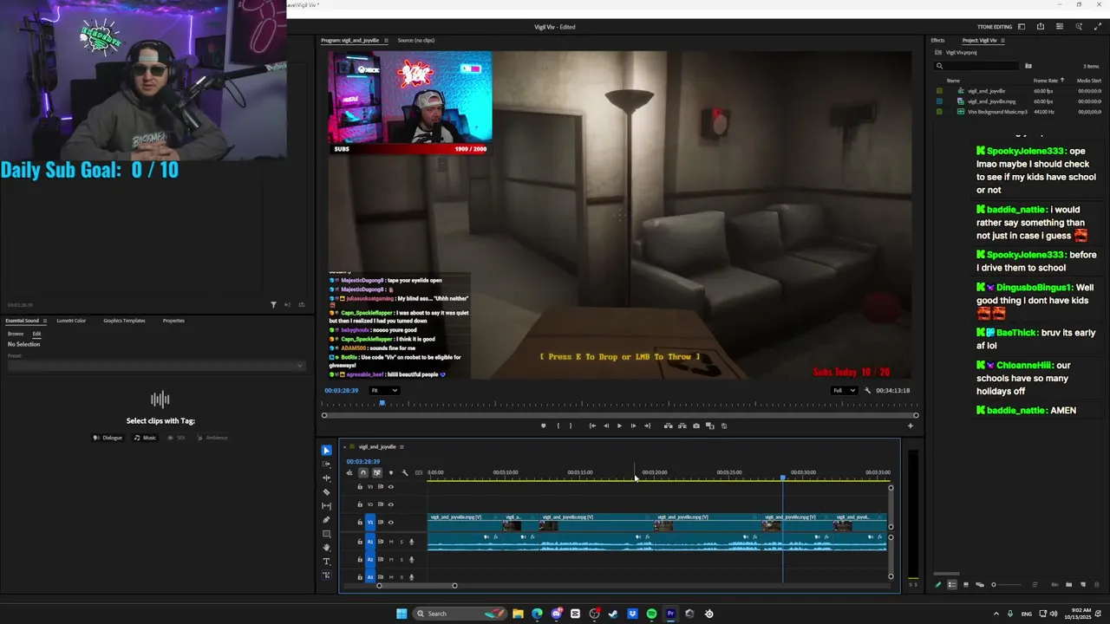The image size is (1110, 624).
Task: Add marker in the timeline header
Action: pos(391,472)
